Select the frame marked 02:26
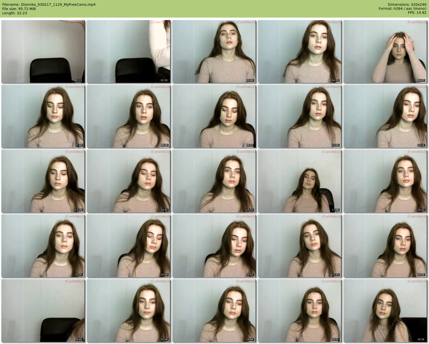 click(128, 51)
